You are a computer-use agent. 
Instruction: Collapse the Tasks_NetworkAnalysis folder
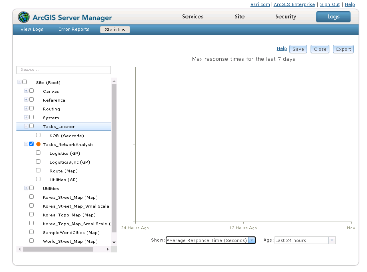click(x=26, y=144)
